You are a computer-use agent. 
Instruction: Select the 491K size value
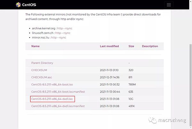click(x=132, y=106)
